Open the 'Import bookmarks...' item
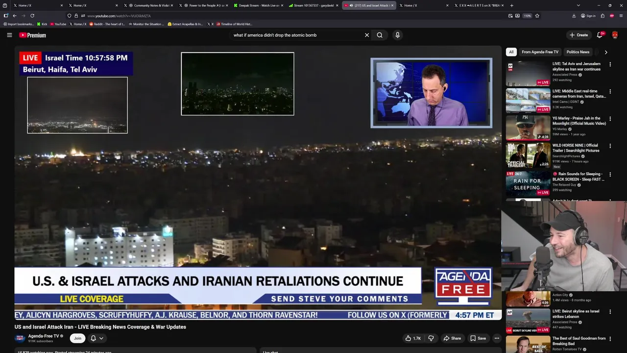 pos(19,24)
